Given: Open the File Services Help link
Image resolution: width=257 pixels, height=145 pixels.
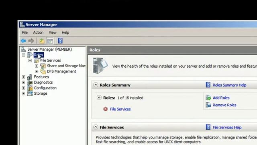Looking at the screenshot, I should click(227, 127).
